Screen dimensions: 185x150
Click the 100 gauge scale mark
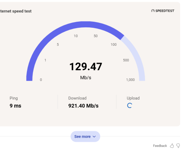pyautogui.click(x=114, y=45)
